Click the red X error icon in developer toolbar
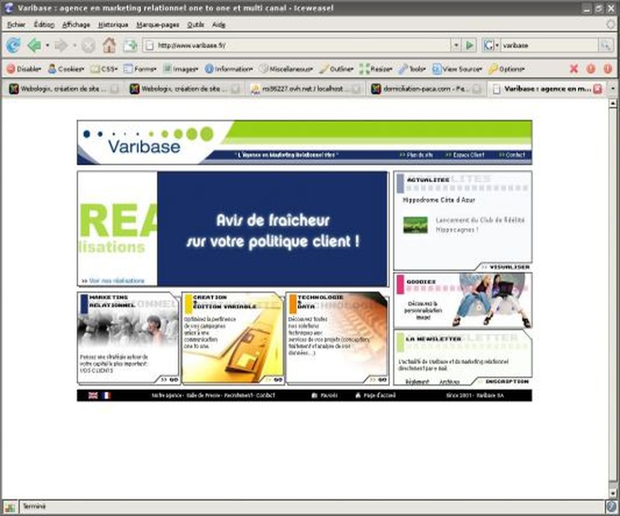The height and width of the screenshot is (516, 620). 574,69
